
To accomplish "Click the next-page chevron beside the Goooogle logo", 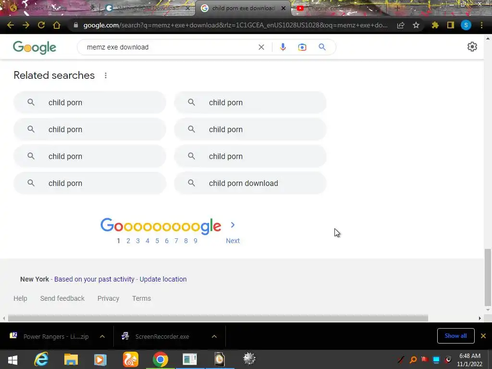I will tap(233, 225).
